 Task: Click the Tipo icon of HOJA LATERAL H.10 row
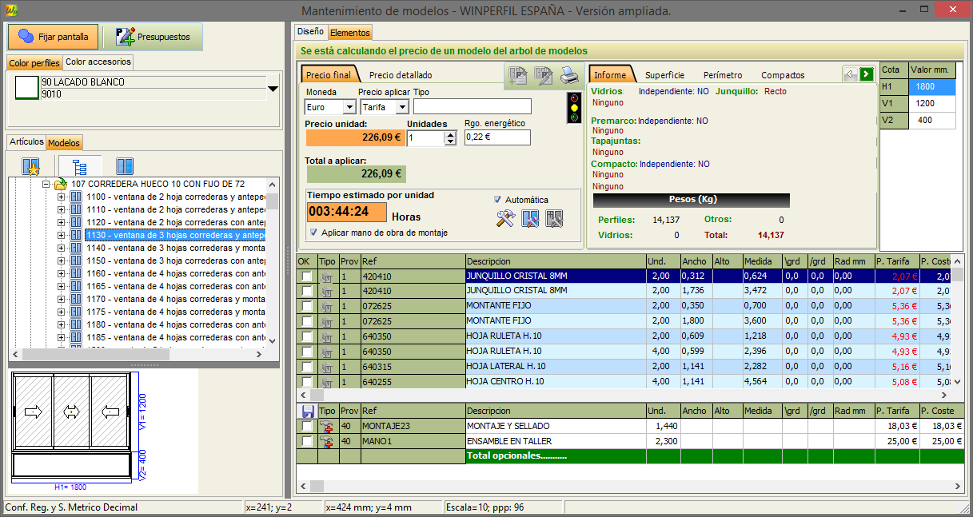tap(327, 367)
